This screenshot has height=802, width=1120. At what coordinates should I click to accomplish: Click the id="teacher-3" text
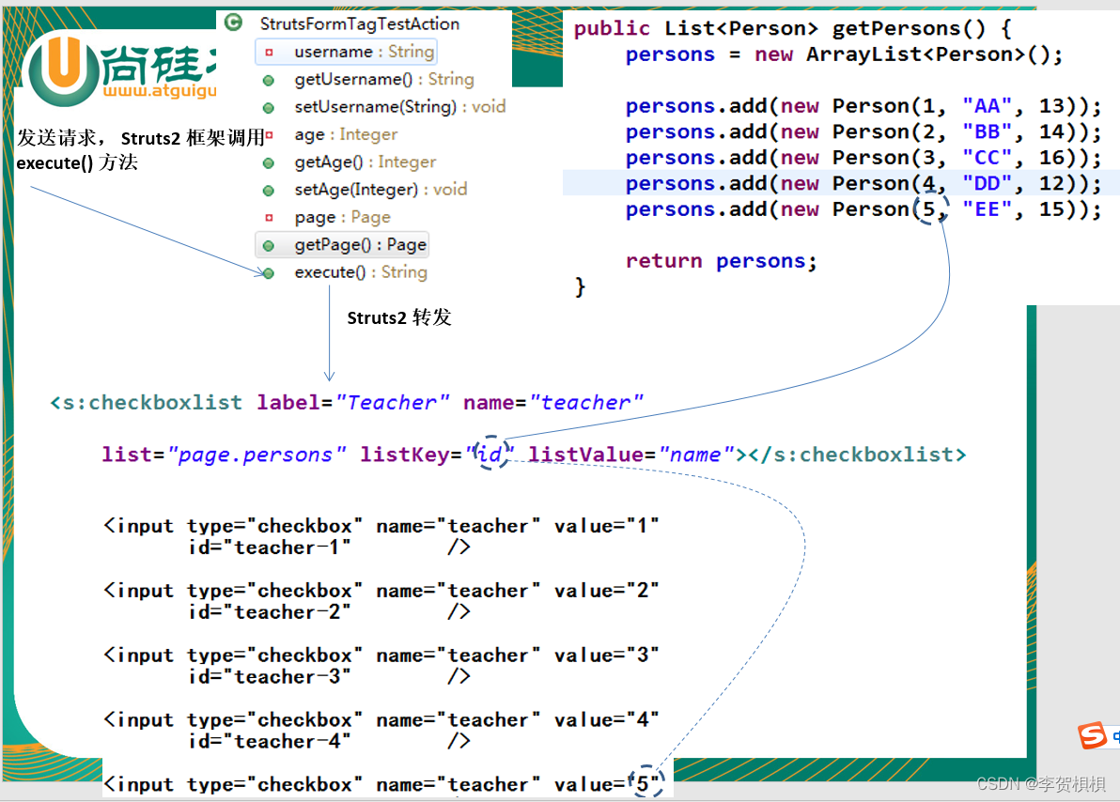click(270, 677)
